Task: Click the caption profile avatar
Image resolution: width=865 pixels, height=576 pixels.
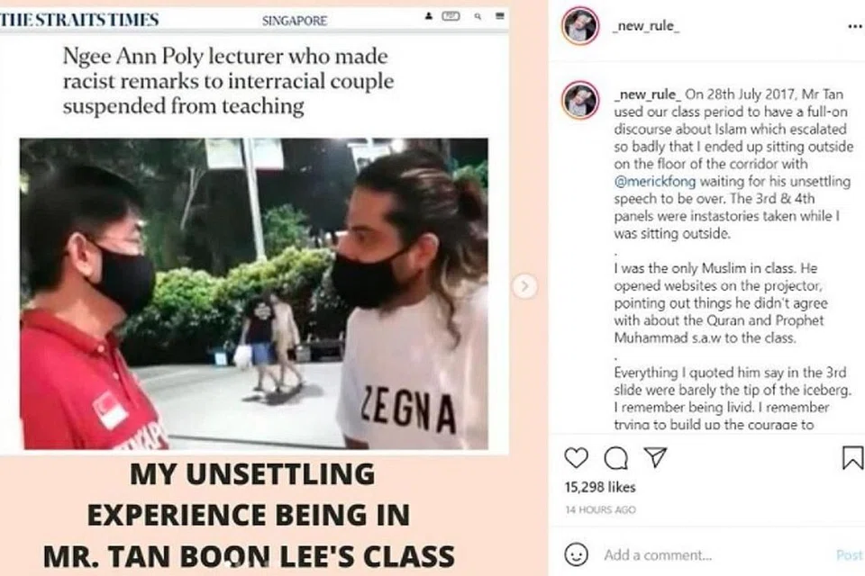Action: point(580,100)
